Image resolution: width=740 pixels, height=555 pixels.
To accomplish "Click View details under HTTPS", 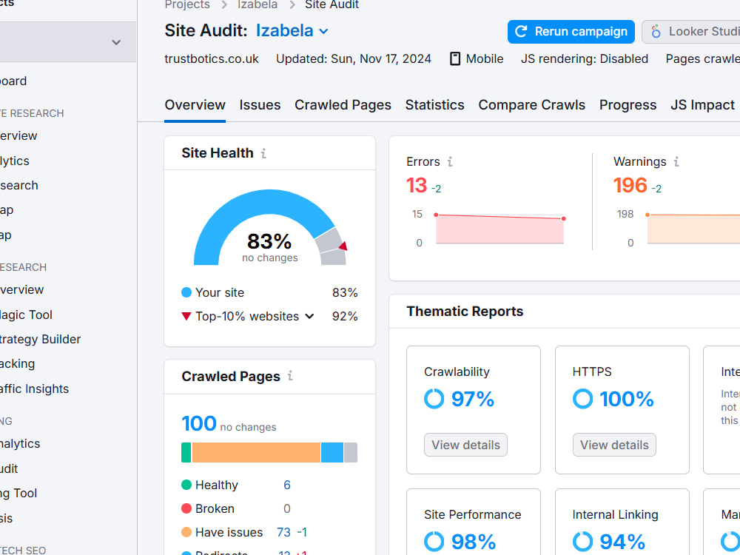I will coord(614,445).
